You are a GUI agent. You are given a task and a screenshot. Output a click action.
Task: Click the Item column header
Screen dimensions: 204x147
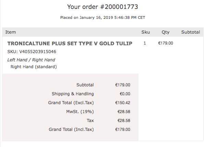[x=11, y=32]
